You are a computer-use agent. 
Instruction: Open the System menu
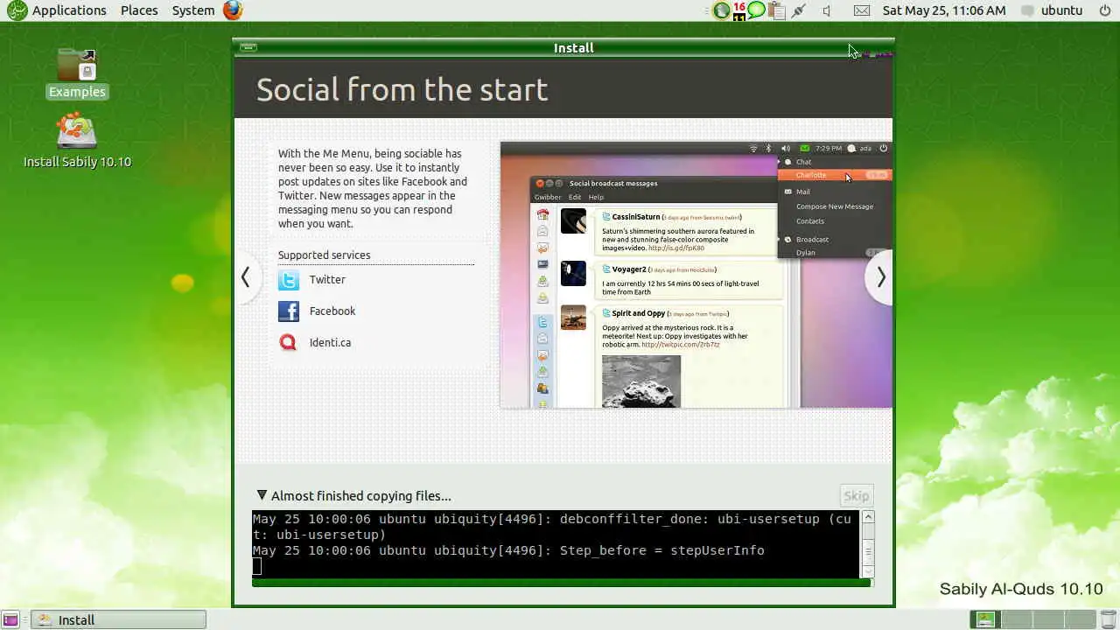tap(193, 10)
